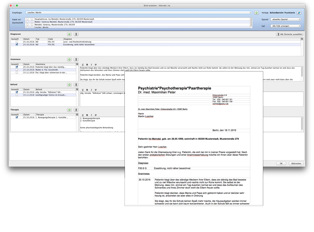Open the Fall dropdown 'Alle Fälle anzeigen'
Screen dimensions: 314x232
286,26
